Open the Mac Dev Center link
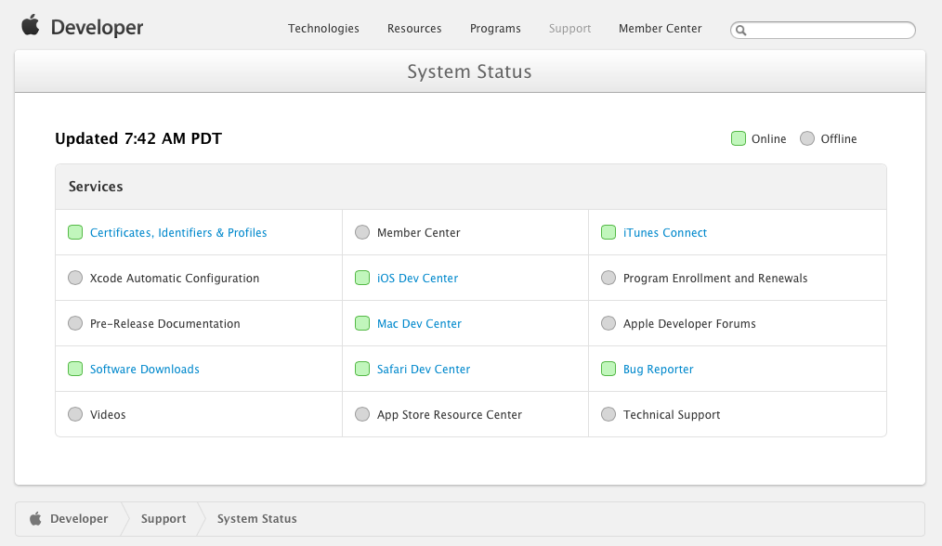The image size is (942, 546). pyautogui.click(x=419, y=324)
